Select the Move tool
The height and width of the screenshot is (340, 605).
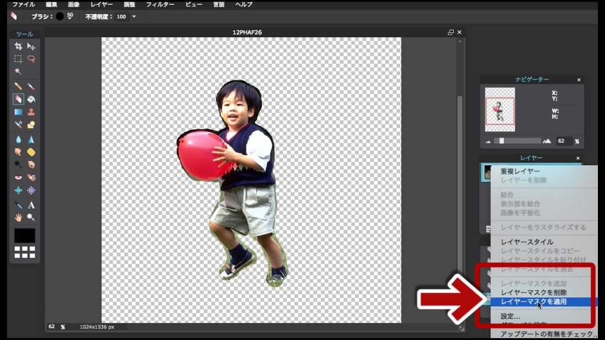pyautogui.click(x=31, y=46)
